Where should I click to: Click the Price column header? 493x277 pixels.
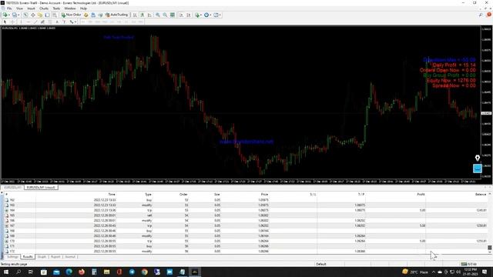coord(264,195)
